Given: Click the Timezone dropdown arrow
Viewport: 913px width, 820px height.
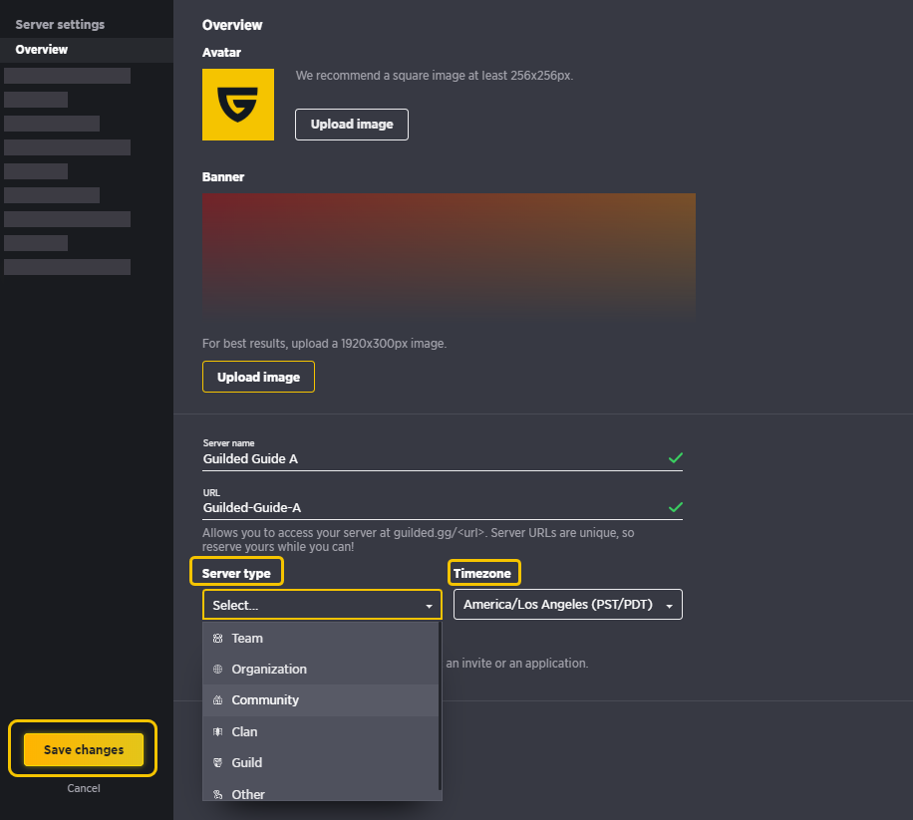Looking at the screenshot, I should point(670,606).
